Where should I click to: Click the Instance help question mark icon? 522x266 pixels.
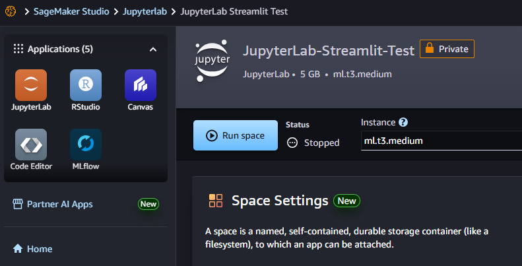(403, 122)
